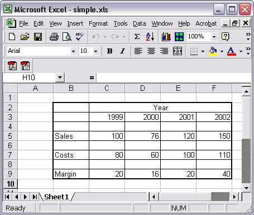Click the AutoSum sigma icon
The image size is (254, 215).
click(137, 37)
